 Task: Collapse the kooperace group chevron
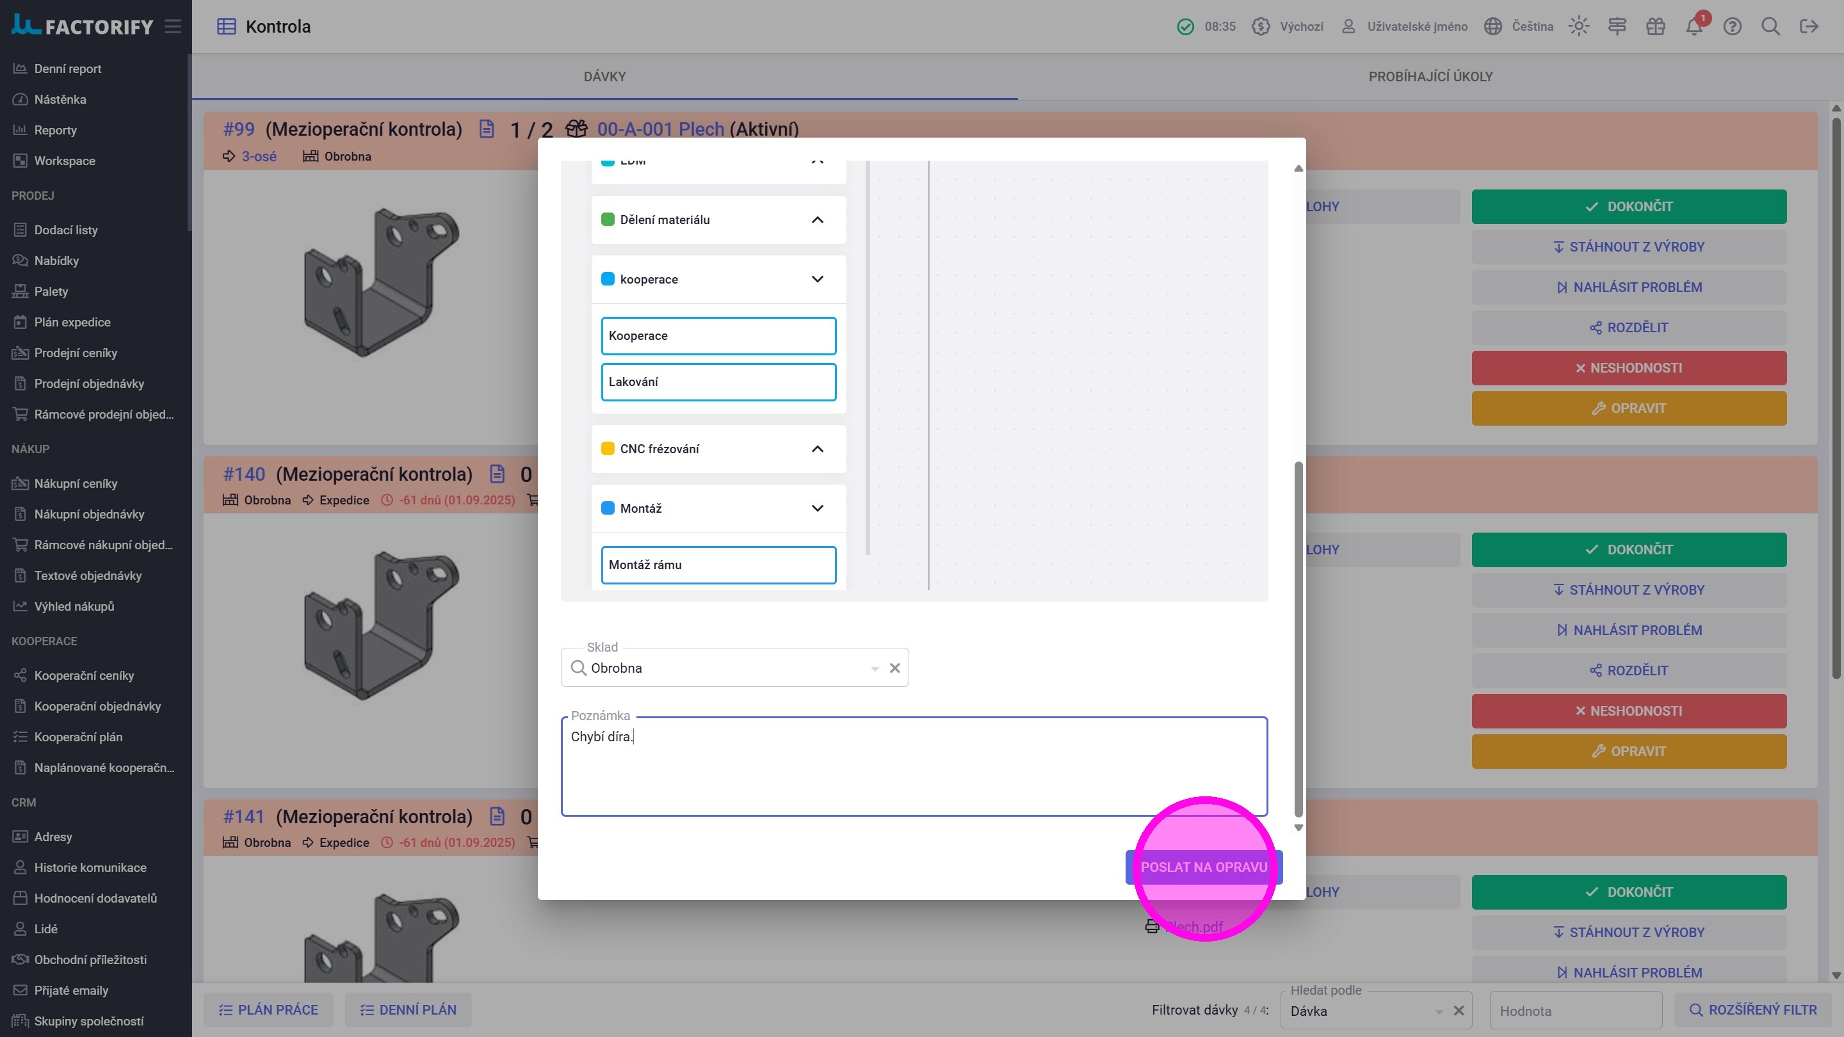818,279
